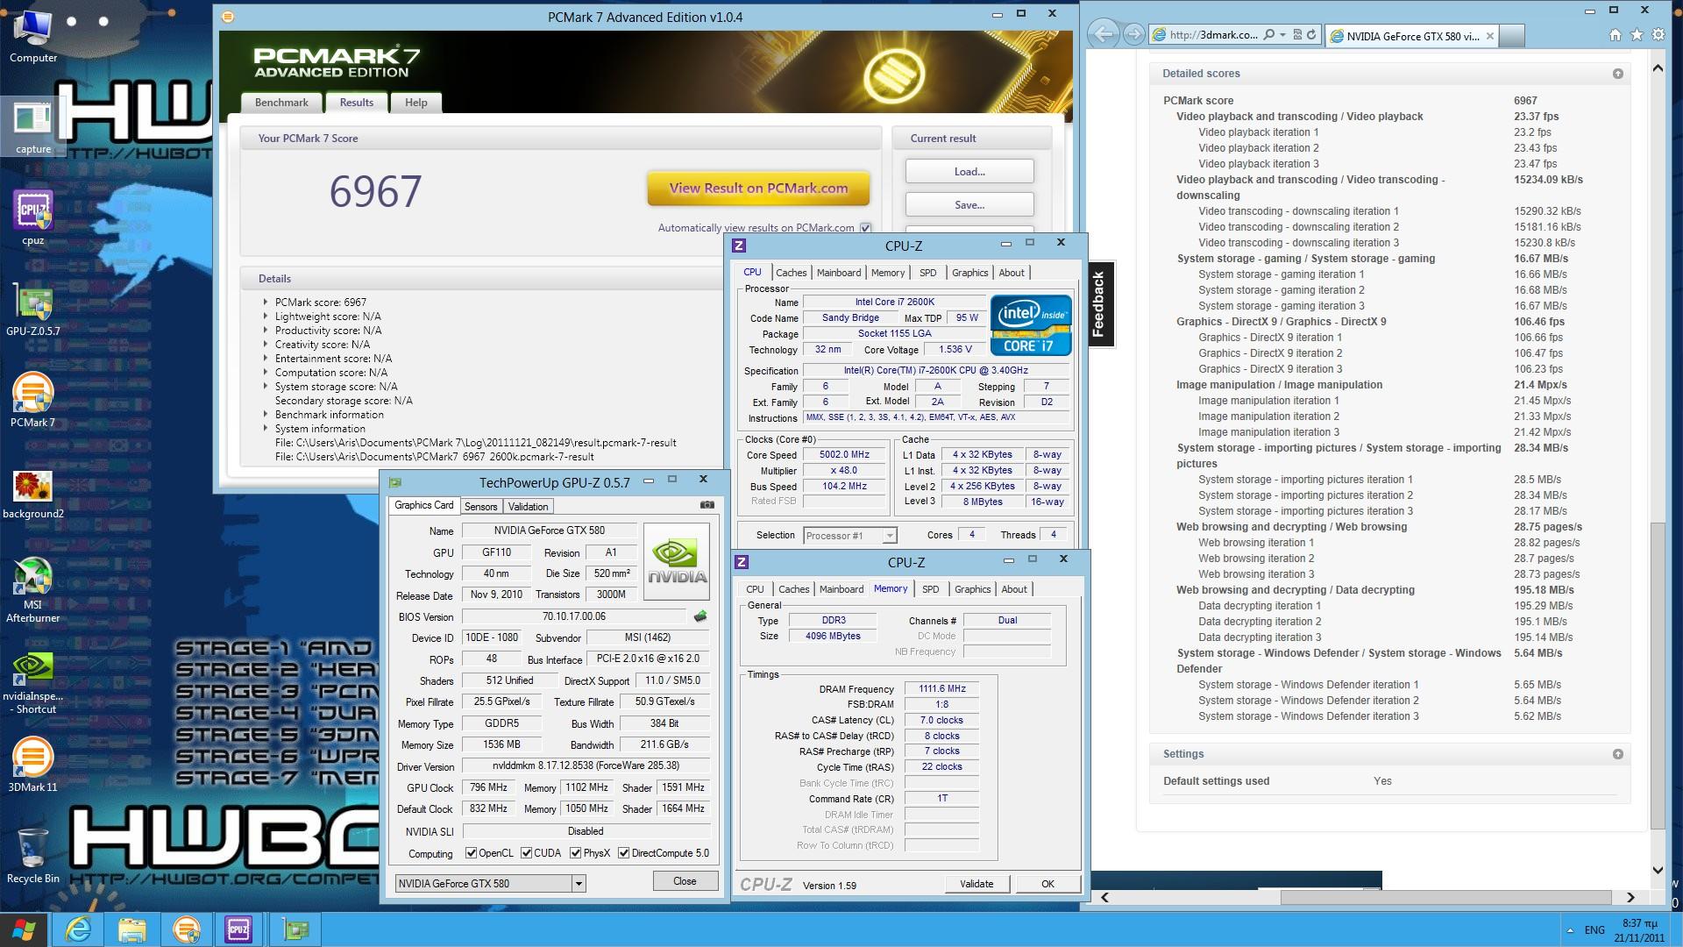Click GPU-Z screenshot camera icon
This screenshot has width=1683, height=947.
(707, 505)
